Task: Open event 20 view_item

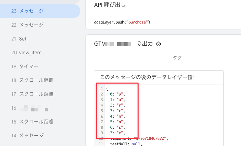Action: 26,53
